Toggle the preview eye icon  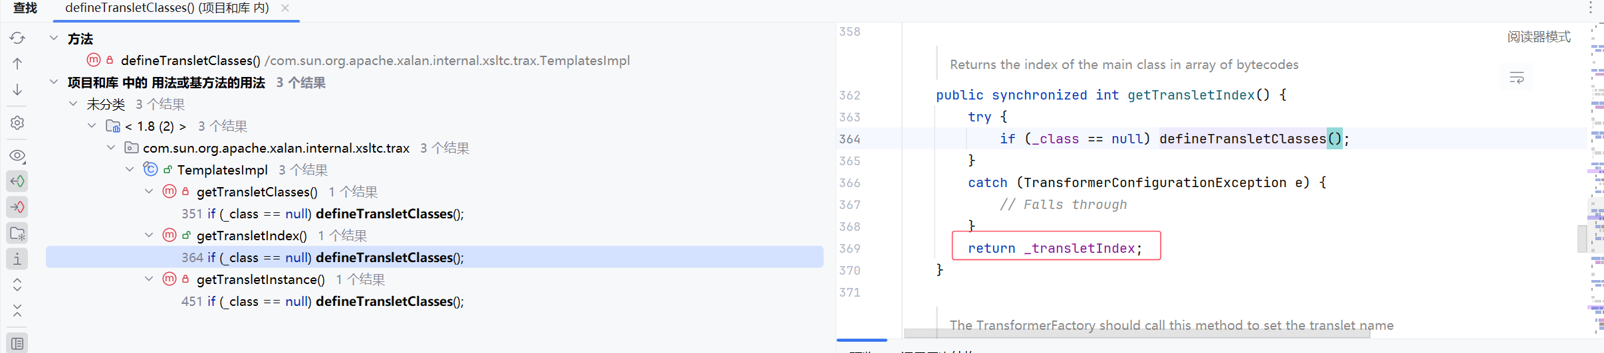tap(17, 156)
